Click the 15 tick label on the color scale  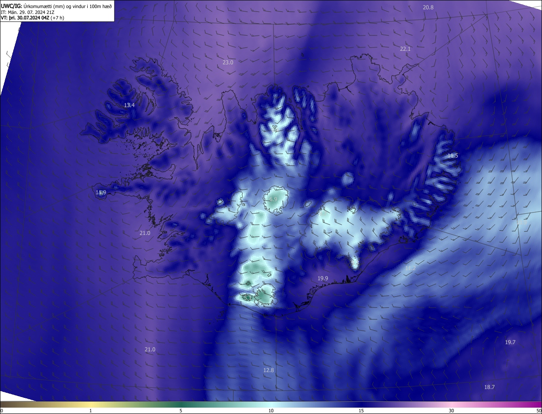pyautogui.click(x=361, y=411)
